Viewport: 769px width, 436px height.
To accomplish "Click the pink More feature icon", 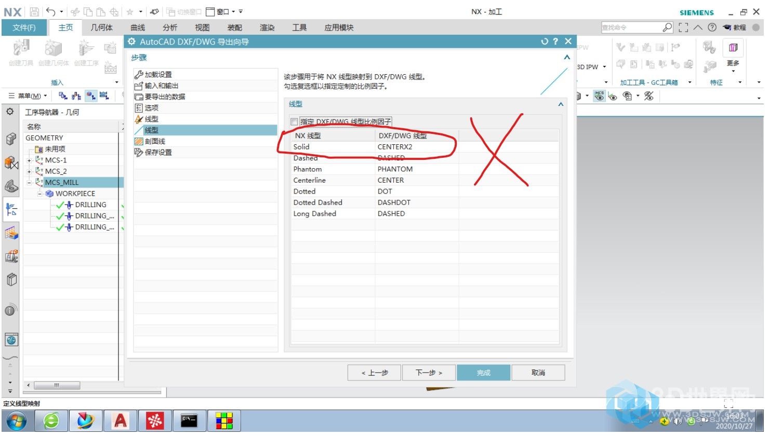I will click(733, 48).
